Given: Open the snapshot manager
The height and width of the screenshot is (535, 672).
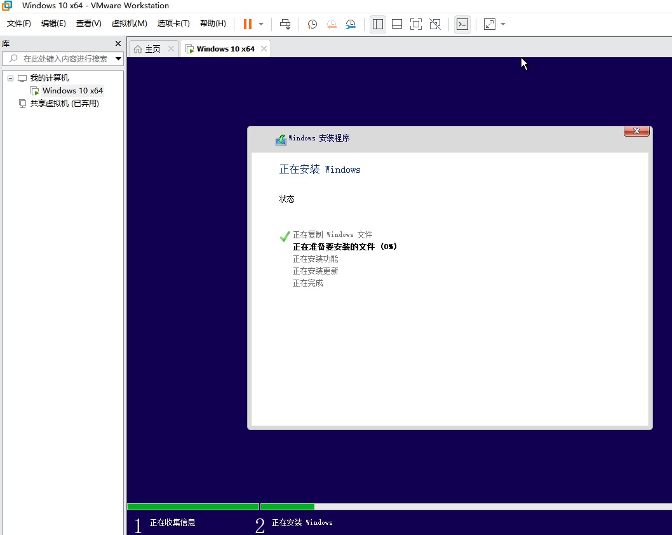Looking at the screenshot, I should pyautogui.click(x=351, y=24).
